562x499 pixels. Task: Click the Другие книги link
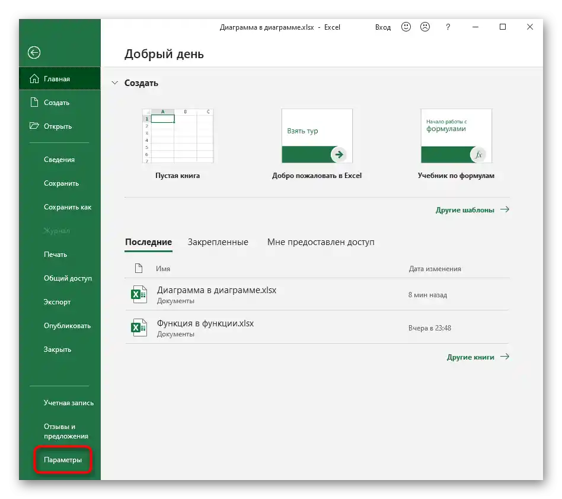coord(470,357)
